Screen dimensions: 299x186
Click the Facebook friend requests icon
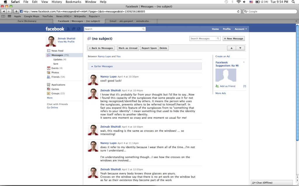pyautogui.click(x=68, y=29)
